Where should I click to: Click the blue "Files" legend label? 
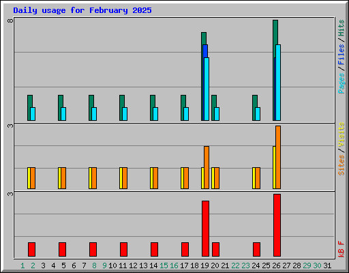(342, 55)
